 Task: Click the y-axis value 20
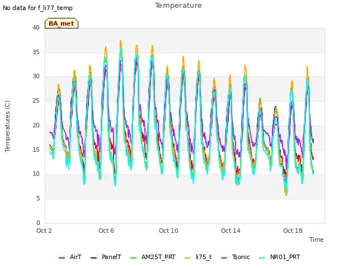pyautogui.click(x=36, y=125)
